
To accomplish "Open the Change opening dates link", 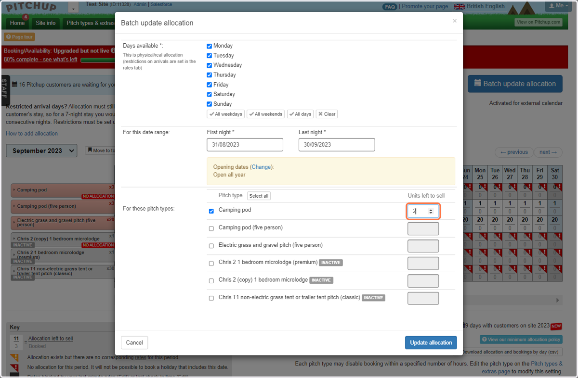I will coord(261,167).
